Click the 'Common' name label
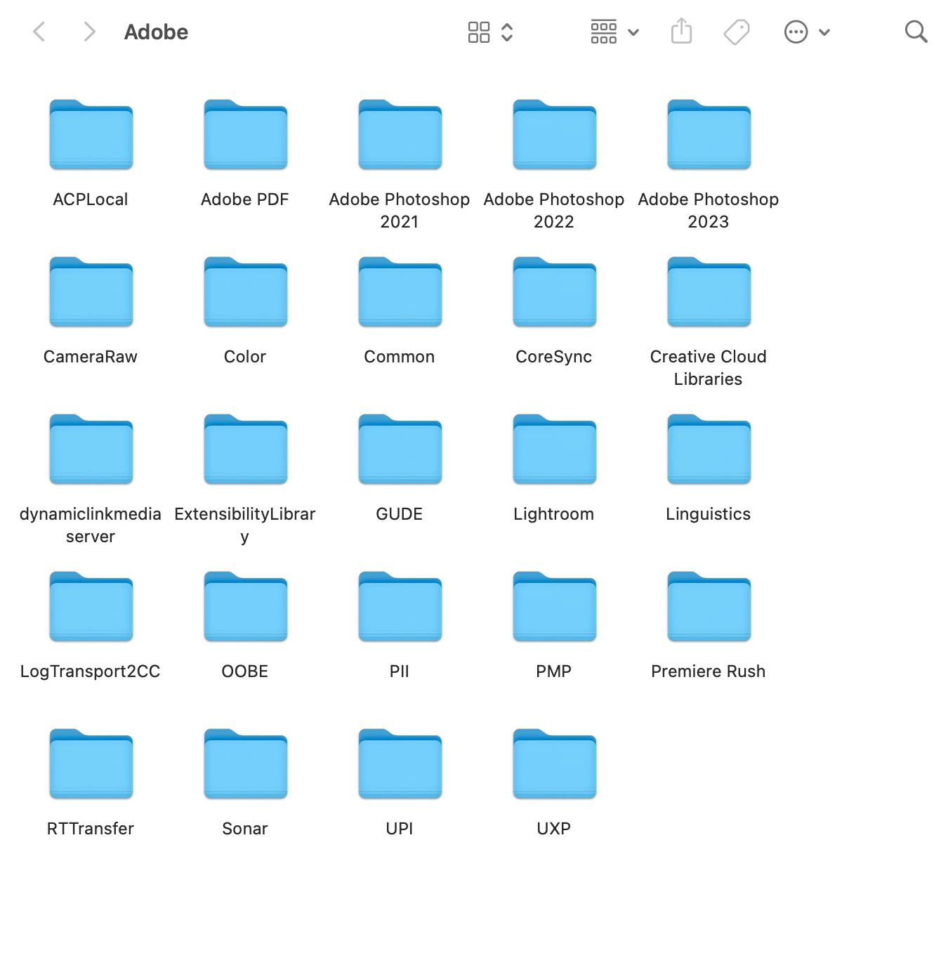Viewport: 948px width, 958px height. [x=400, y=357]
